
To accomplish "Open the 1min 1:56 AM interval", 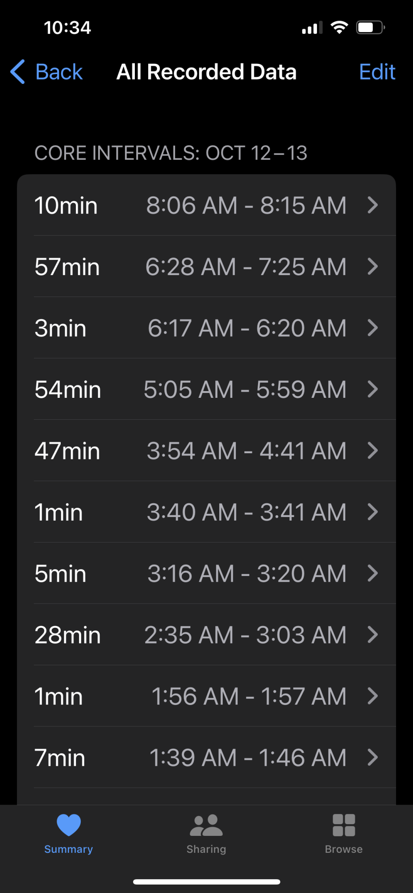I will (206, 696).
